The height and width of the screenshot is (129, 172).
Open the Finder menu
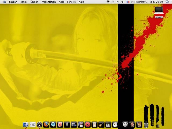coord(13,2)
